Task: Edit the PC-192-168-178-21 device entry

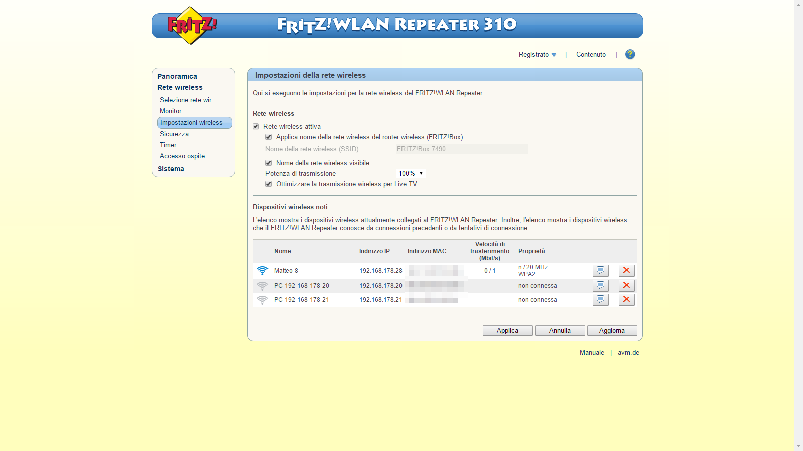Action: click(600, 300)
